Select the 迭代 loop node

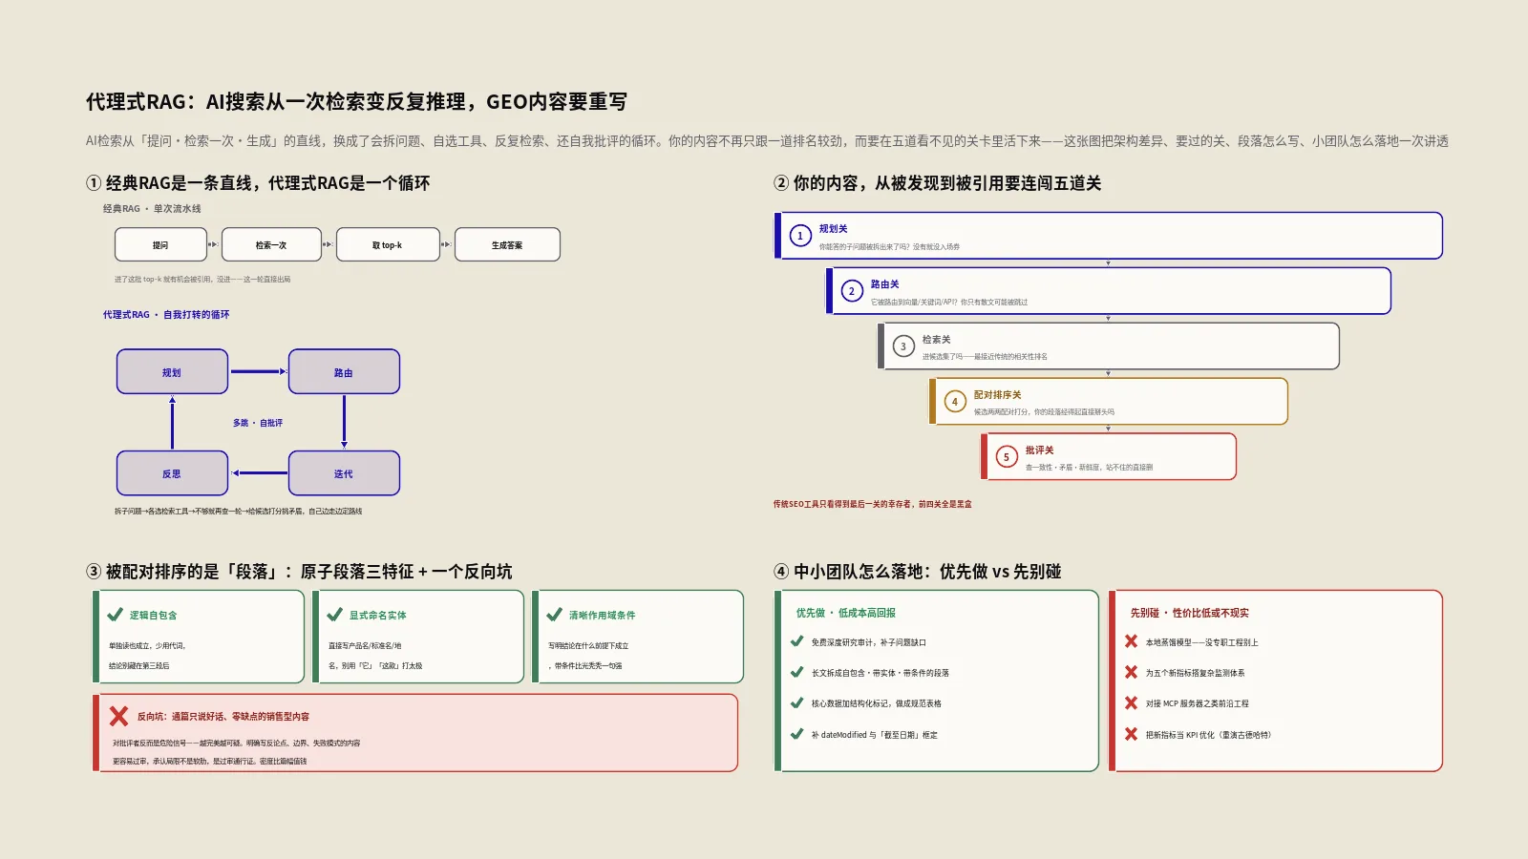[x=344, y=472]
